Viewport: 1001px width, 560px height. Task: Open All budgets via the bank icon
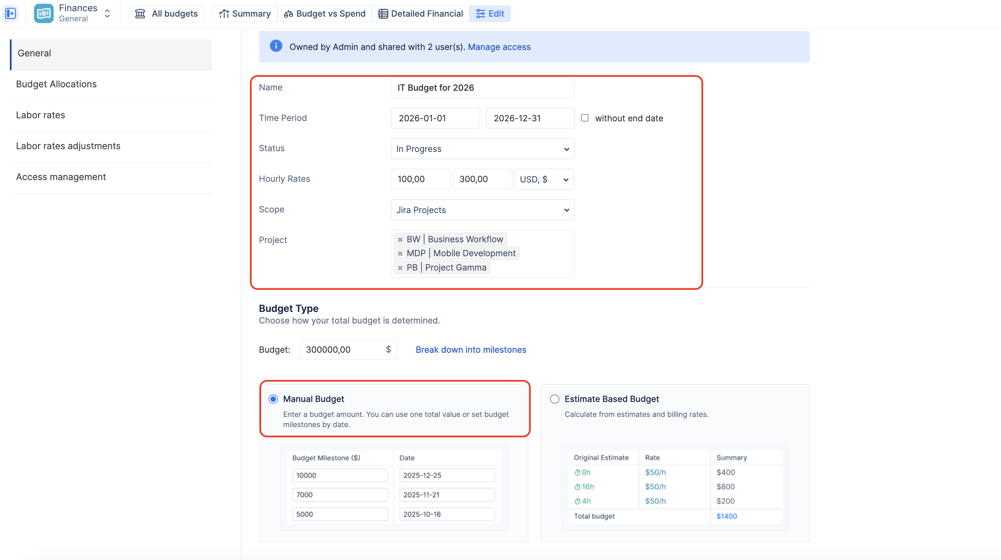click(x=140, y=14)
